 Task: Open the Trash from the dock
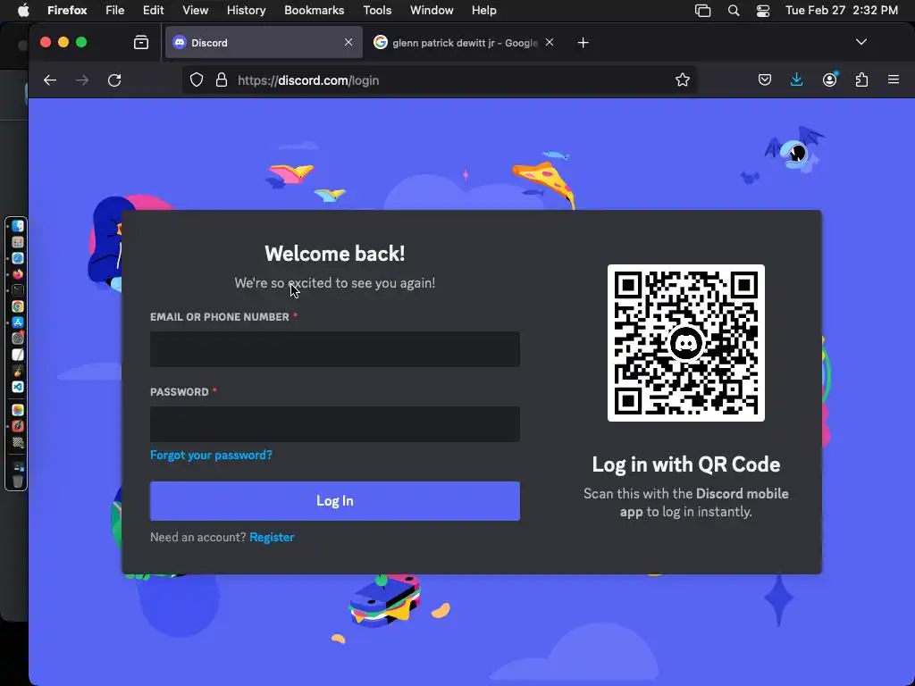(18, 481)
